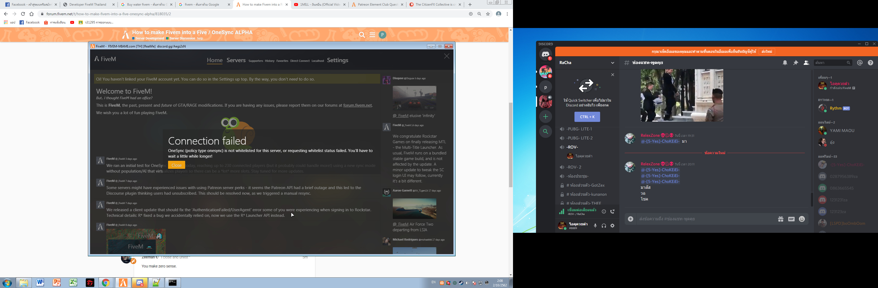Click the Chrome address bar
Image resolution: width=878 pixels, height=288 pixels.
tap(252, 14)
